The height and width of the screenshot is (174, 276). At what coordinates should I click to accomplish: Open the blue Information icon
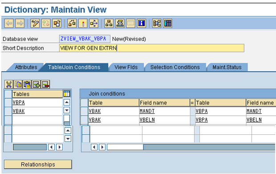(x=142, y=23)
